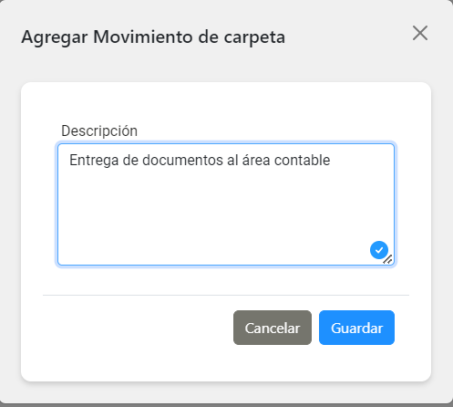
Task: Click the dialog title Agregar Movimiento de carpeta
Action: click(x=153, y=37)
